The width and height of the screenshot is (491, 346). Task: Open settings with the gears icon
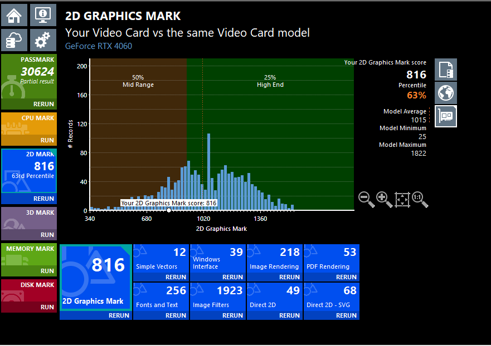pyautogui.click(x=42, y=40)
